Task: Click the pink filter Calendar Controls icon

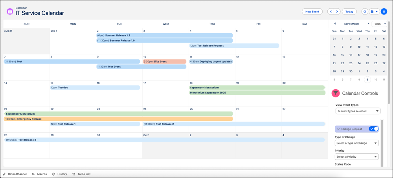Action: [x=335, y=93]
